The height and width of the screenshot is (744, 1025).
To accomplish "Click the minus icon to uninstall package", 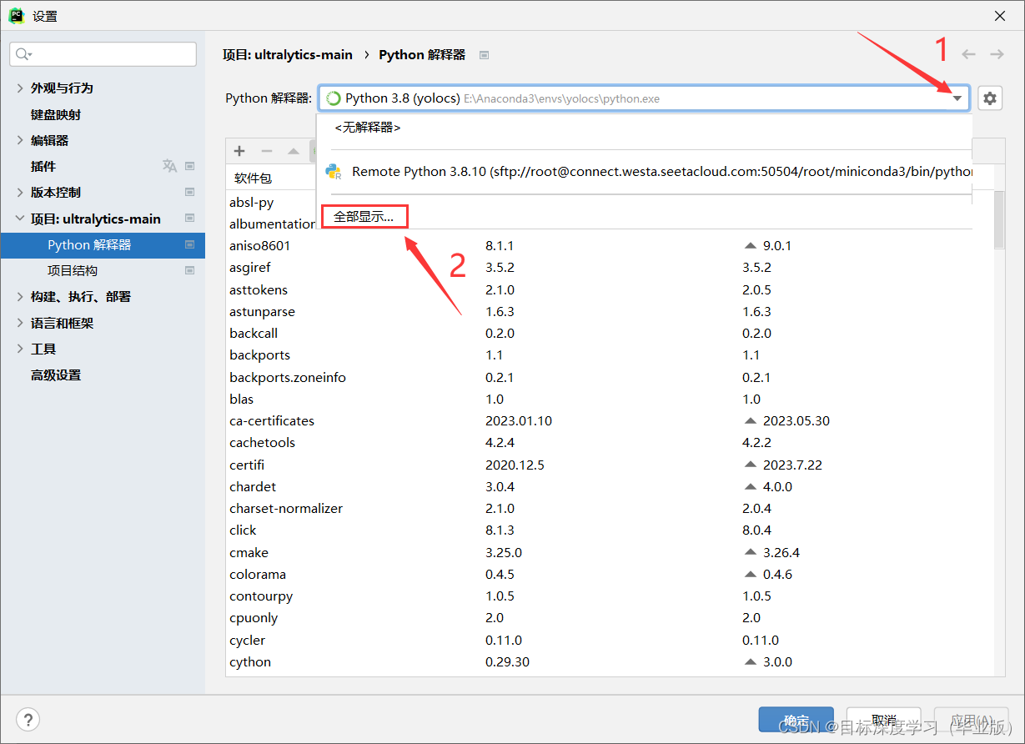I will [x=267, y=151].
